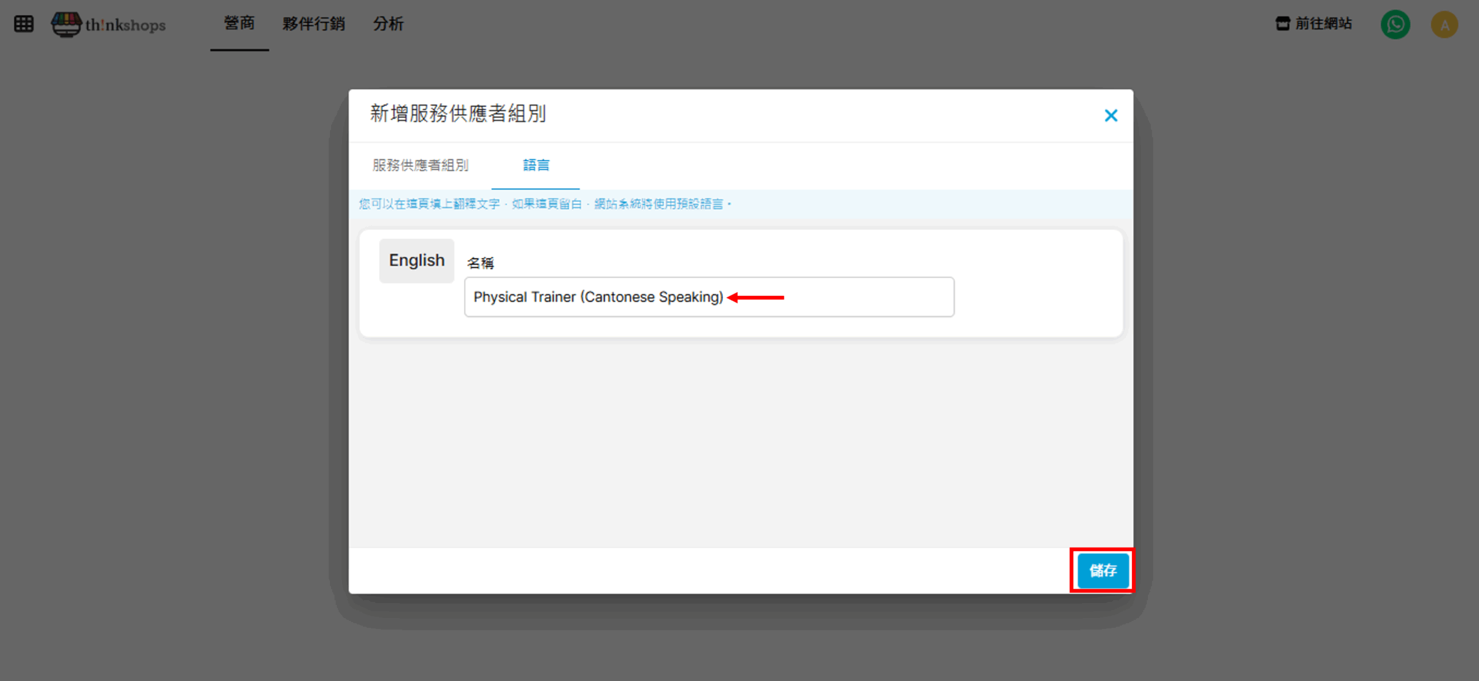Click the thinkshops logo
Viewport: 1479px width, 681px height.
point(109,24)
